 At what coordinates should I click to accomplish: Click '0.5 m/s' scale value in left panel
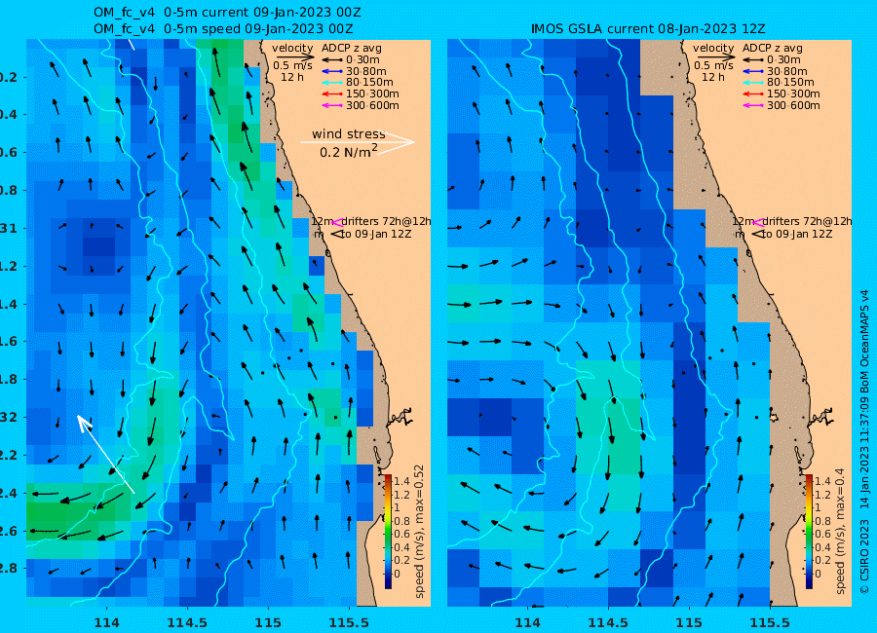tap(292, 66)
